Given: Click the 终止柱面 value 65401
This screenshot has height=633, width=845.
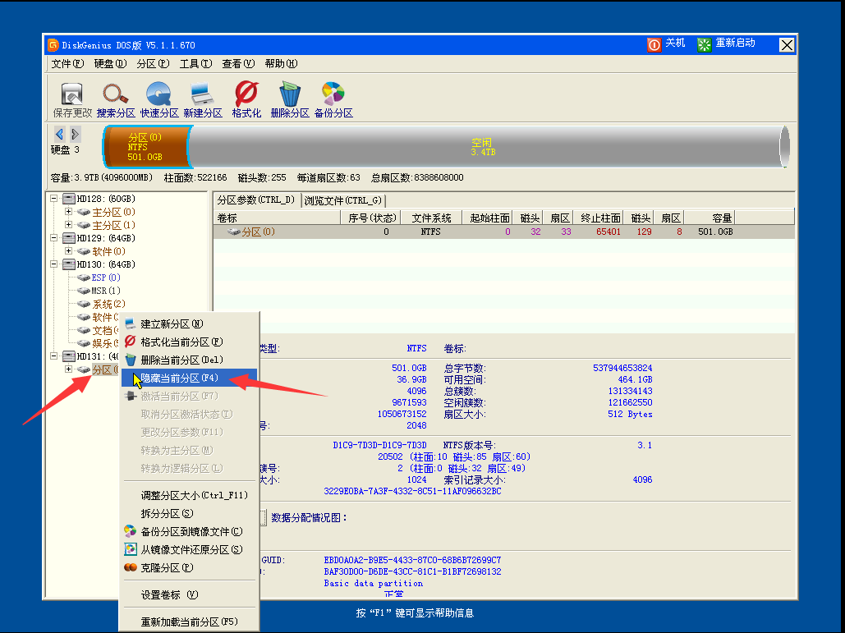Looking at the screenshot, I should 608,232.
